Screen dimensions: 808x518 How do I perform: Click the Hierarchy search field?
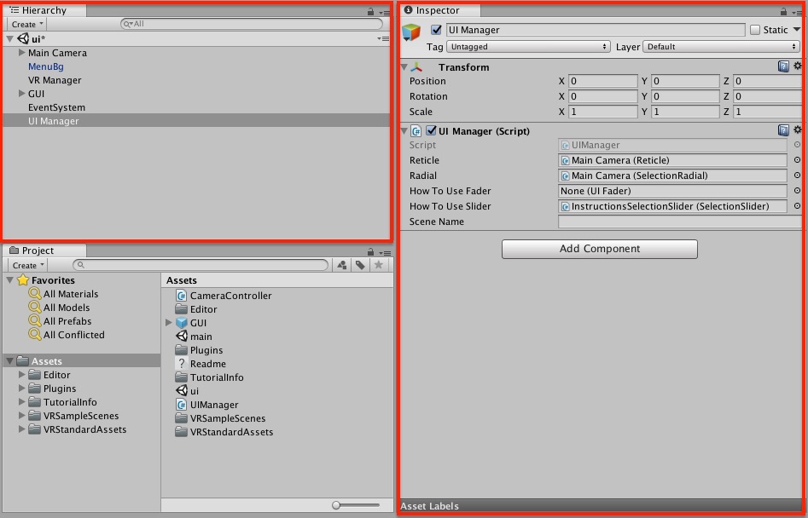[252, 24]
